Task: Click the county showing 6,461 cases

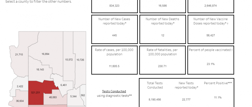Action: pyautogui.click(x=63, y=85)
